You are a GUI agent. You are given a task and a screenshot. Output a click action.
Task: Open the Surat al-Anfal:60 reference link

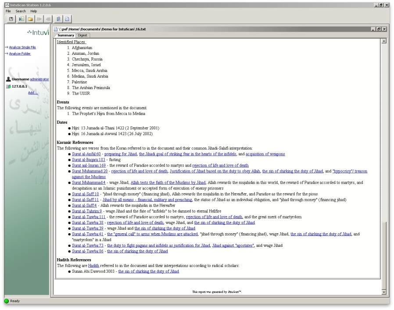[x=86, y=154]
